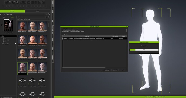Click previous pack arrow beside HD Human Anatomy
Viewport: 186px width, 98px height.
coord(2,25)
